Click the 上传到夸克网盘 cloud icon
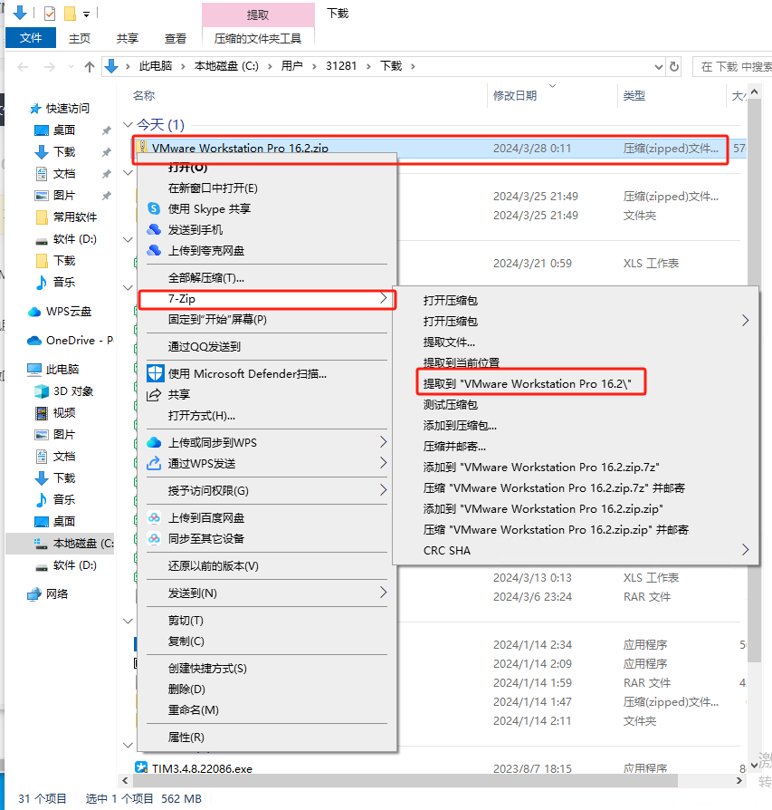Viewport: 772px width, 810px height. pyautogui.click(x=154, y=250)
